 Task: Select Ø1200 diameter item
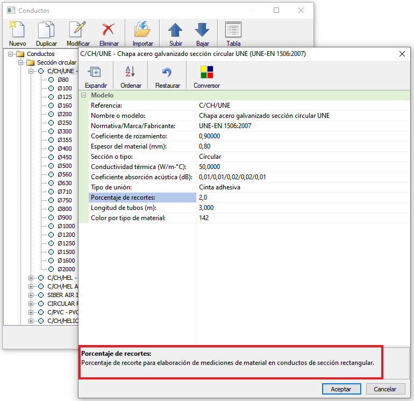coord(66,235)
